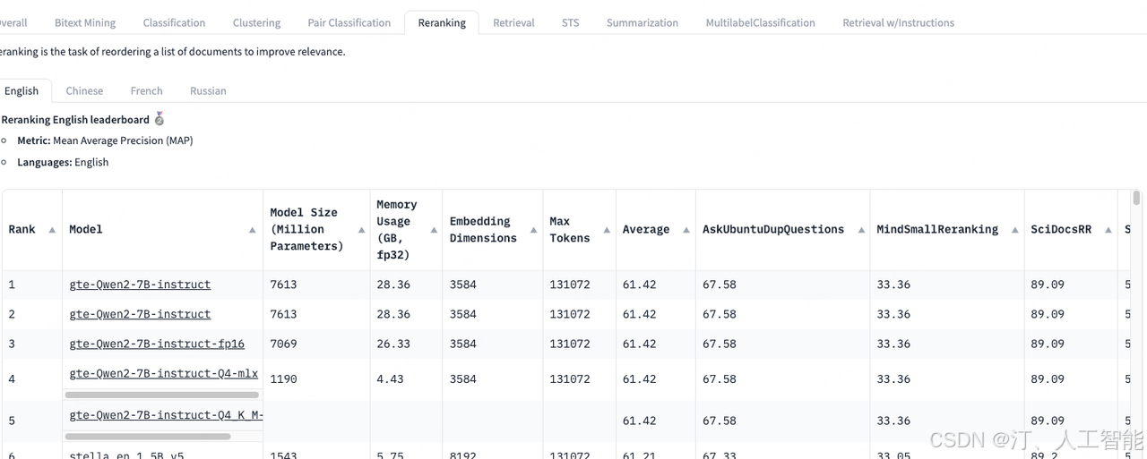Sort by Model column arrows
The height and width of the screenshot is (459, 1147).
point(253,230)
